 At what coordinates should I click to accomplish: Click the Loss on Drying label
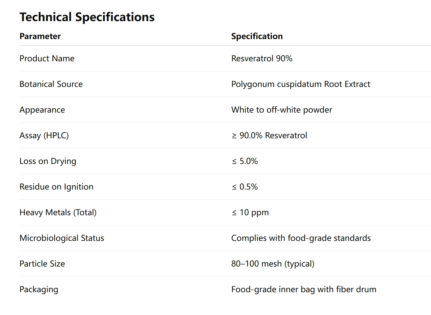point(48,161)
